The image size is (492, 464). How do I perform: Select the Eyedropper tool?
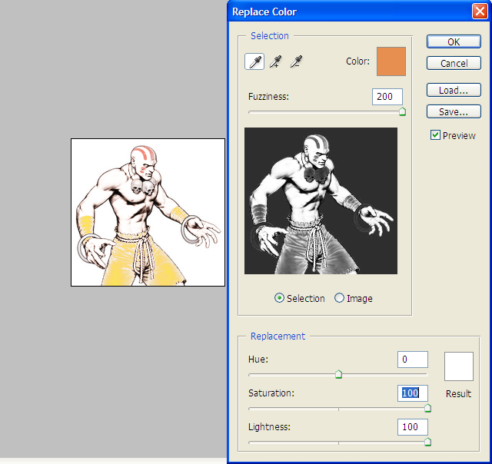coord(254,61)
